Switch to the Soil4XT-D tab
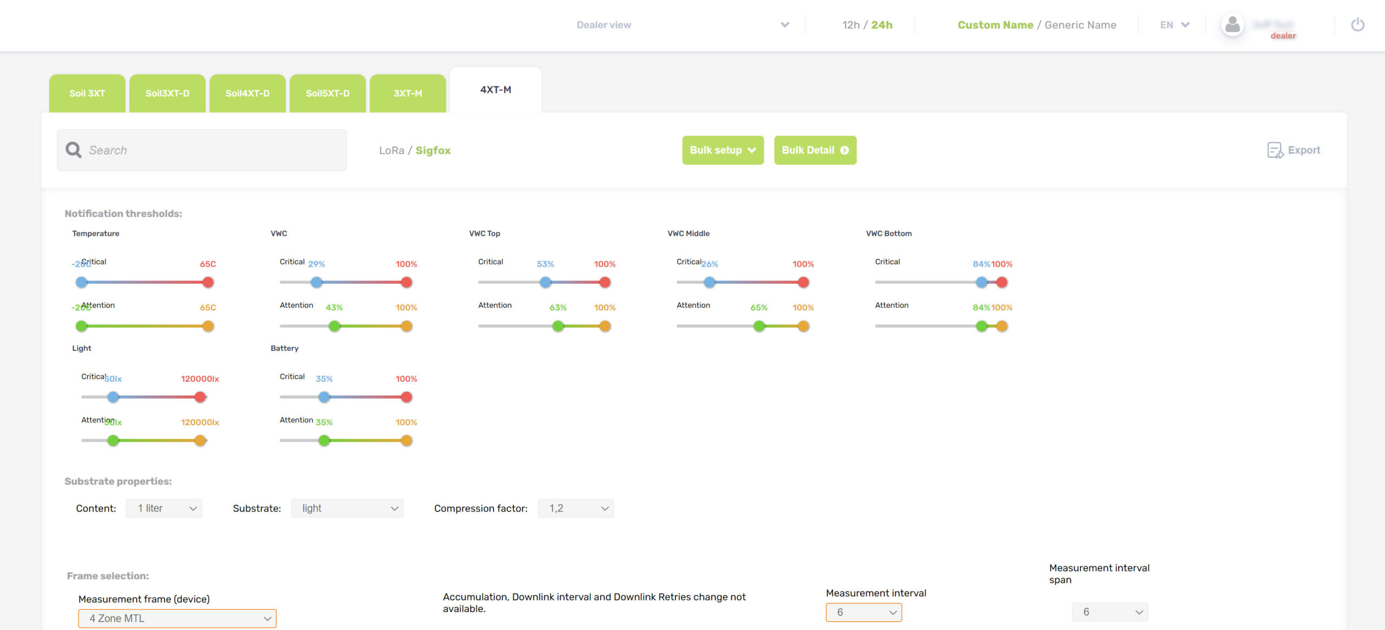1385x630 pixels. point(247,93)
